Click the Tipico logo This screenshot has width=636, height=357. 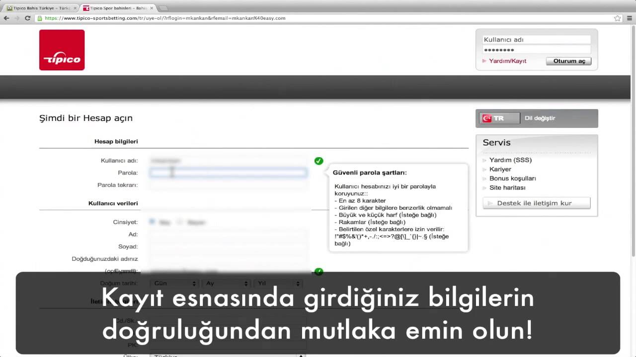[x=62, y=50]
